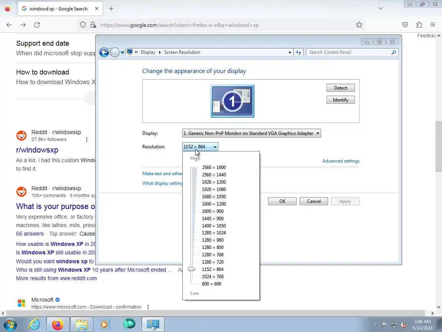This screenshot has width=442, height=332.
Task: Click the muted volume tray icon
Action: [403, 325]
